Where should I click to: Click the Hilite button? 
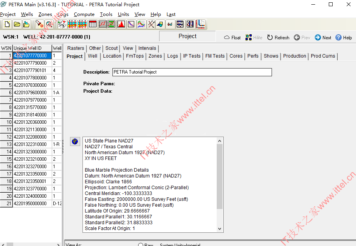point(254,37)
